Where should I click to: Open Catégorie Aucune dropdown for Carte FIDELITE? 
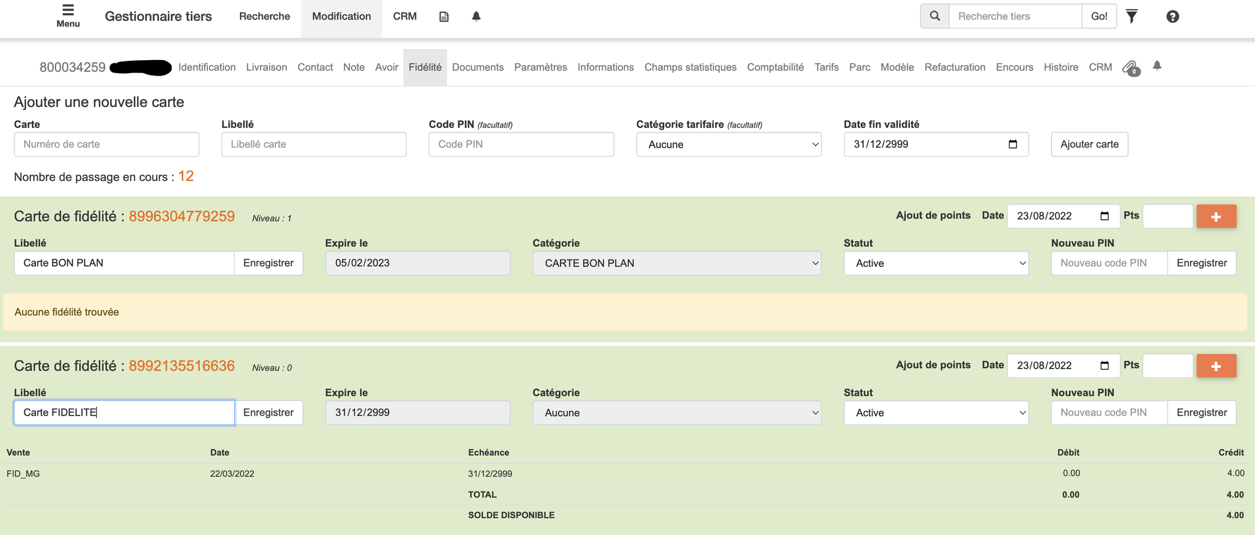click(x=677, y=413)
